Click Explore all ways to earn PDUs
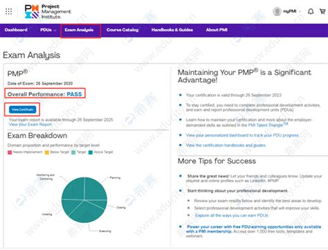This screenshot has width=328, height=250. 232,215
